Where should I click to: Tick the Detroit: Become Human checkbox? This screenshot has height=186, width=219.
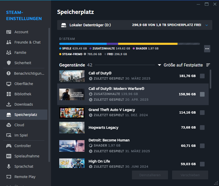coord(202,146)
